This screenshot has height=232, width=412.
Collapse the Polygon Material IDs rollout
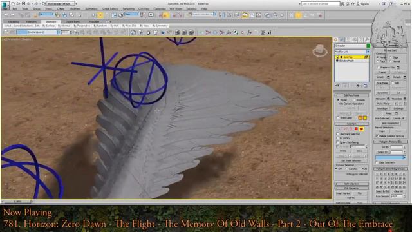click(x=390, y=142)
